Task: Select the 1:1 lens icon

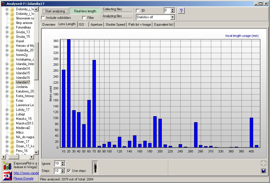Action: (x=95, y=167)
